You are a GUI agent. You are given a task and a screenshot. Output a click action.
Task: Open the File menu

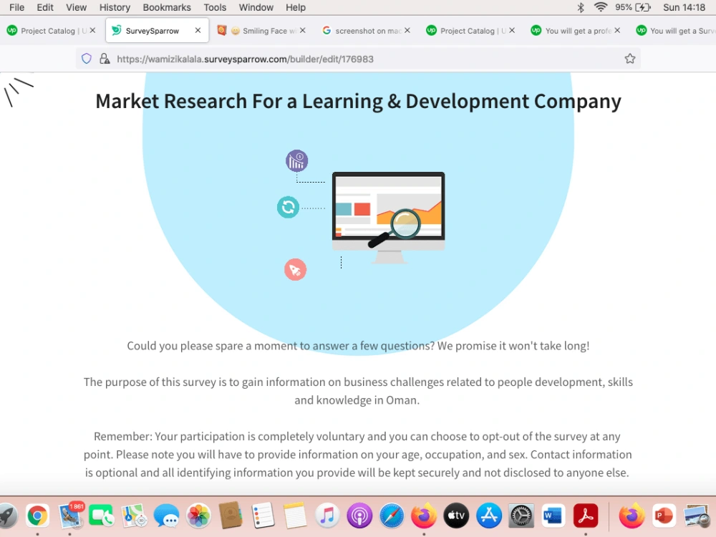tap(16, 7)
